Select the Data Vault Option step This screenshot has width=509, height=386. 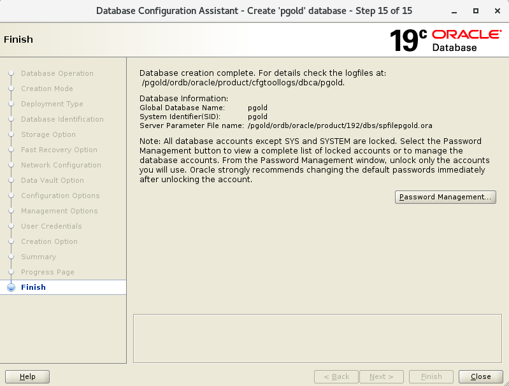53,180
